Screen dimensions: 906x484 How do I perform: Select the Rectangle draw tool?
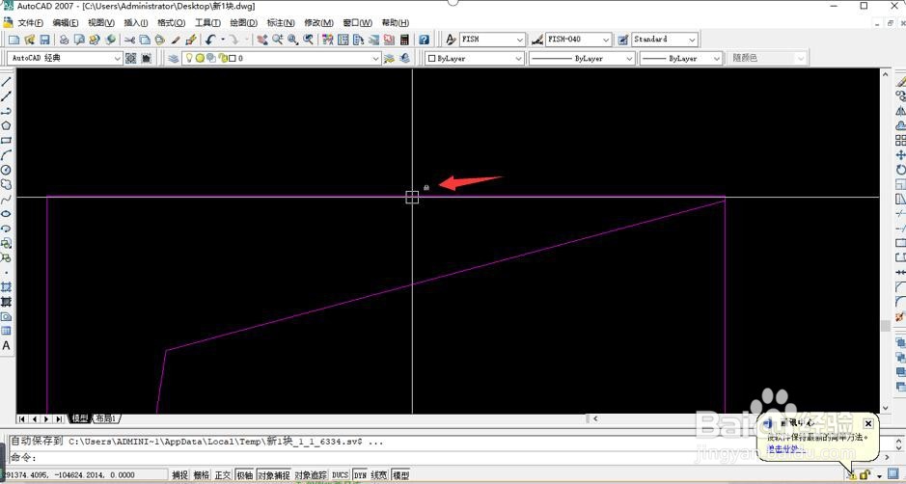[7, 141]
